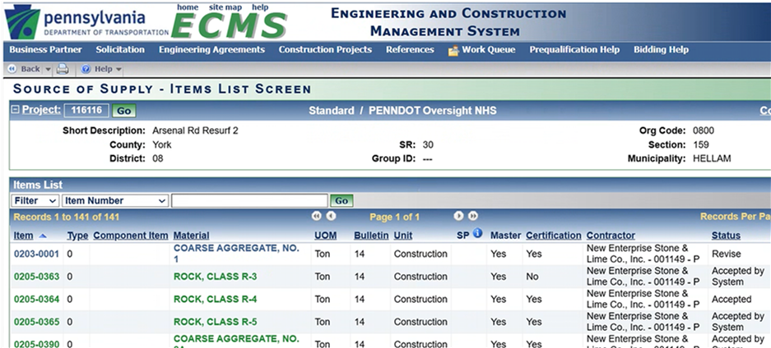The width and height of the screenshot is (771, 348).
Task: Click the Project link label
Action: 41,110
